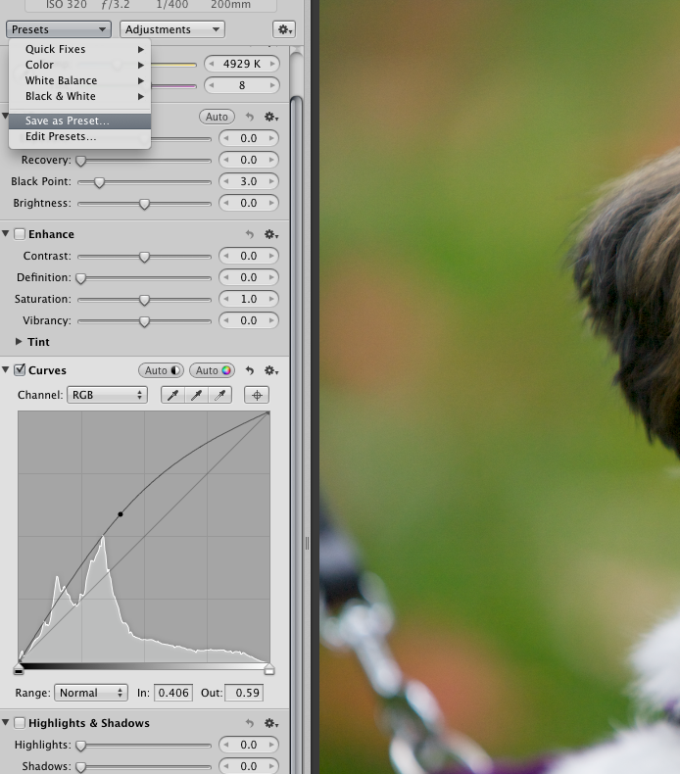Decrease the Brightness value with left arrow

pyautogui.click(x=226, y=203)
